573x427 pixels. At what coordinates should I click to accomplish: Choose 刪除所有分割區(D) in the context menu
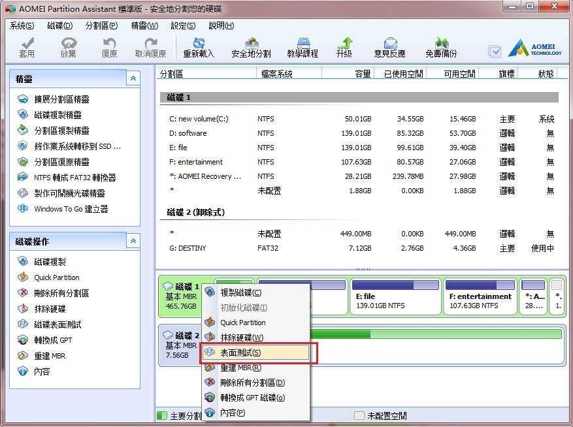(x=256, y=383)
